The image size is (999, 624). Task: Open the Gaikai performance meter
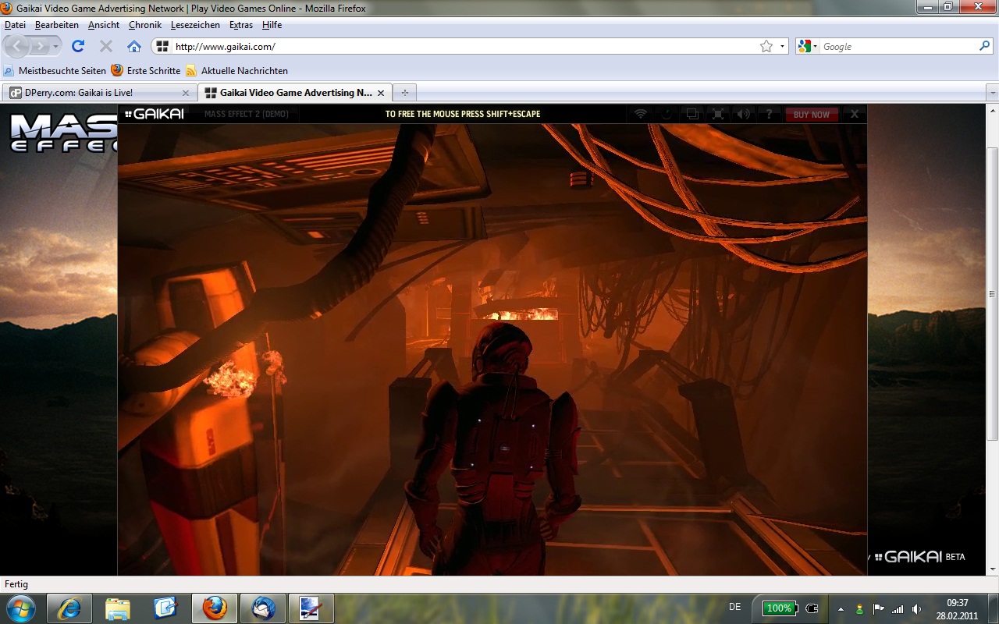(665, 114)
